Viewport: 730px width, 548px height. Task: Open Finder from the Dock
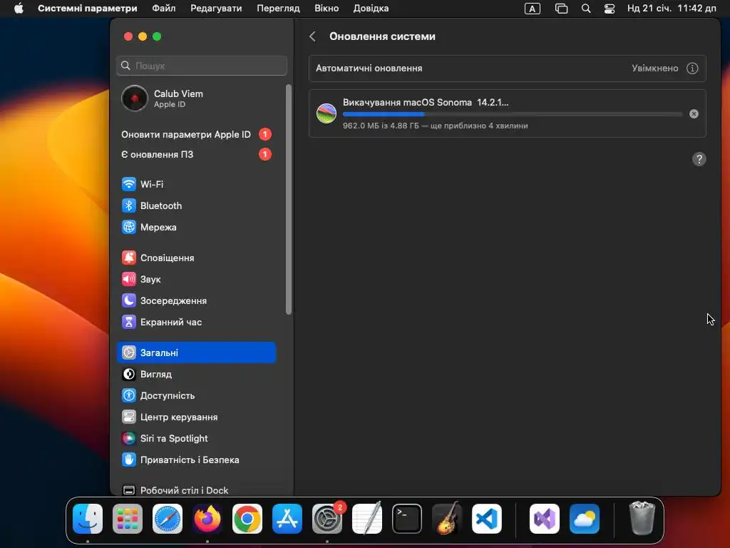click(x=88, y=519)
